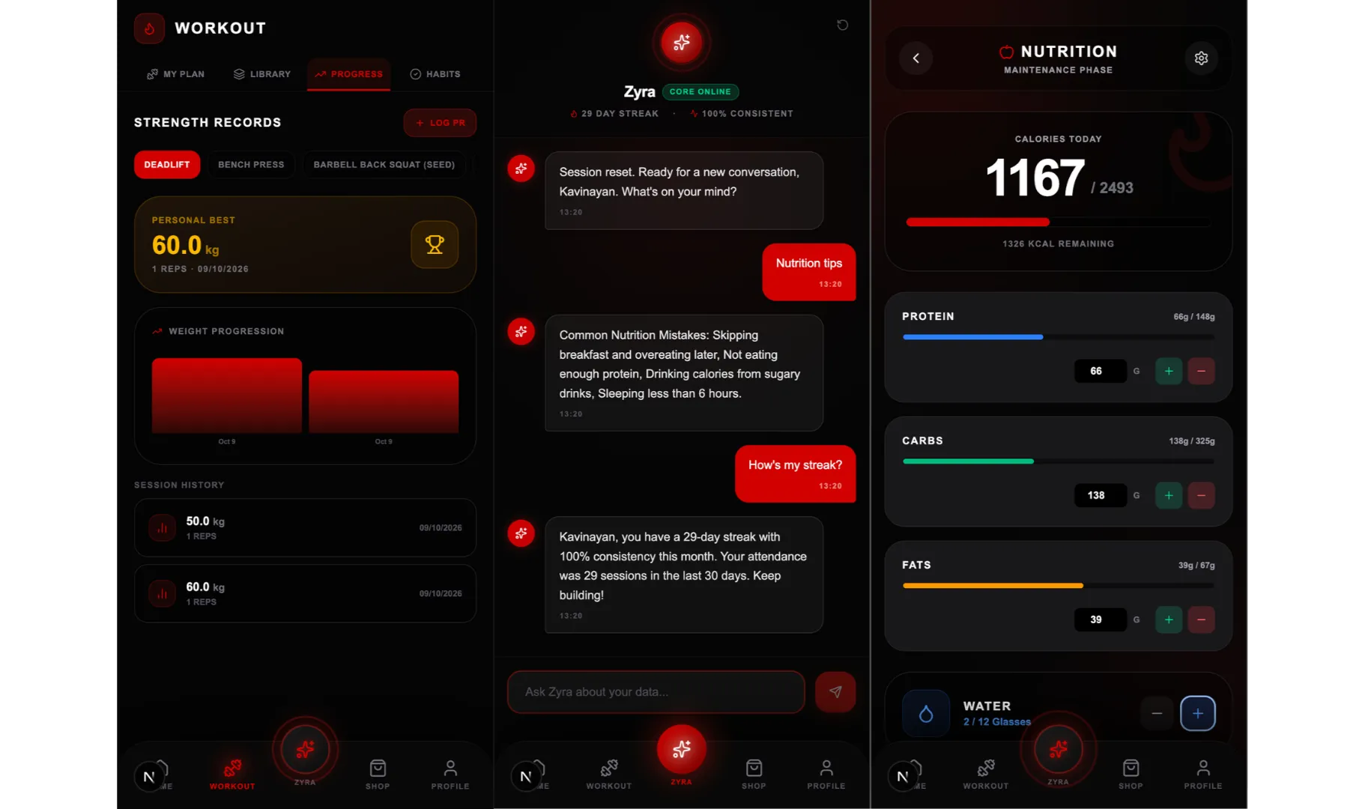
Task: Open the 50.0 kg session history entry
Action: [x=305, y=527]
